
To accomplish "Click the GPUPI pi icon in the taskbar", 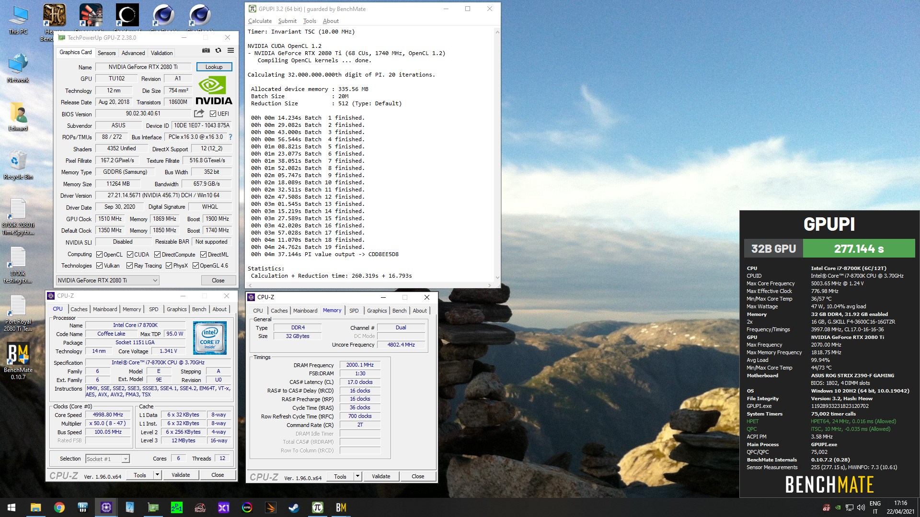I will point(318,507).
